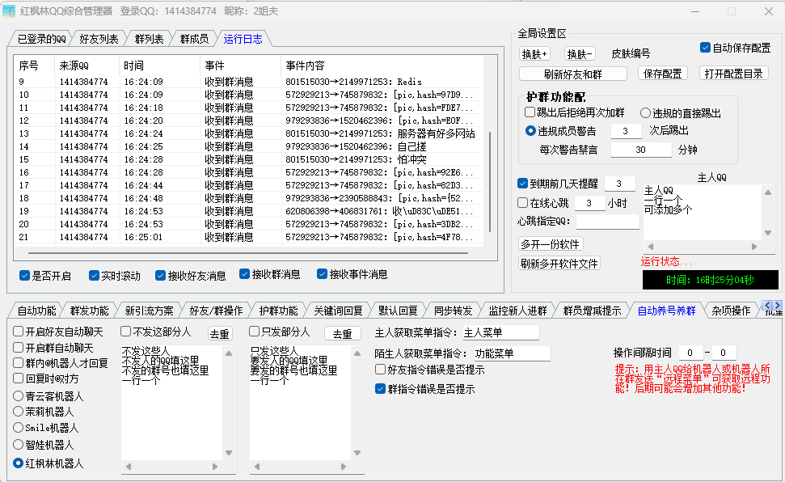The image size is (785, 482).
Task: Click the 刷新好友和群 button
Action: 573,74
